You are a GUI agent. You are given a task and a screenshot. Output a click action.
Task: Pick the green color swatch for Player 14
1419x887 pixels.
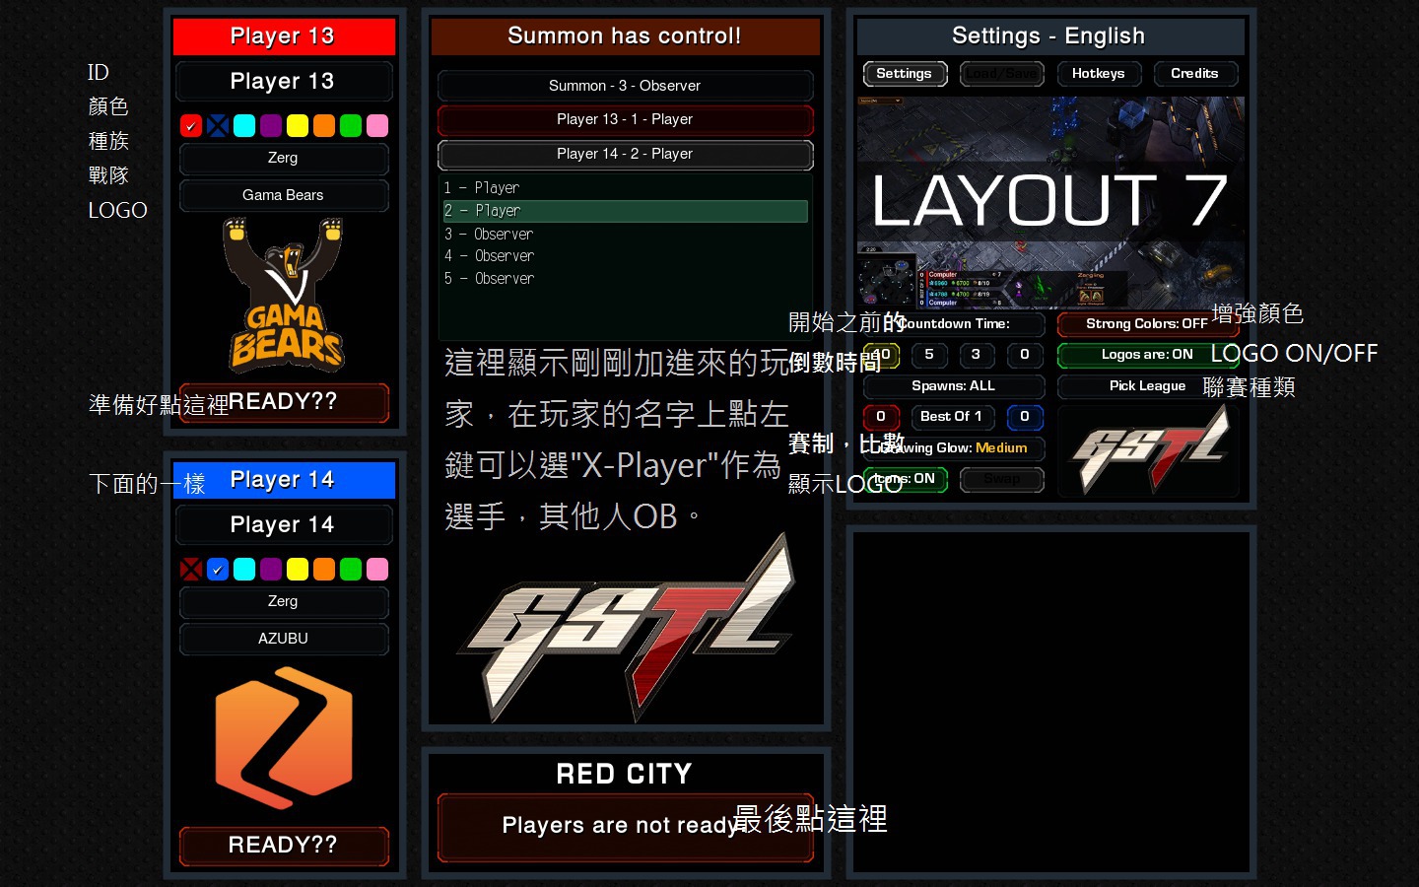(x=351, y=570)
